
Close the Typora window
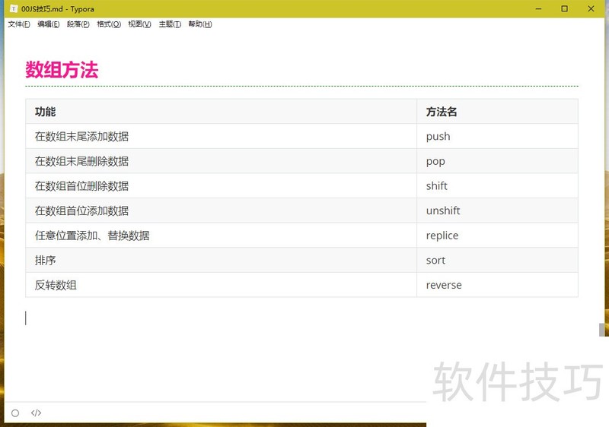(x=591, y=8)
